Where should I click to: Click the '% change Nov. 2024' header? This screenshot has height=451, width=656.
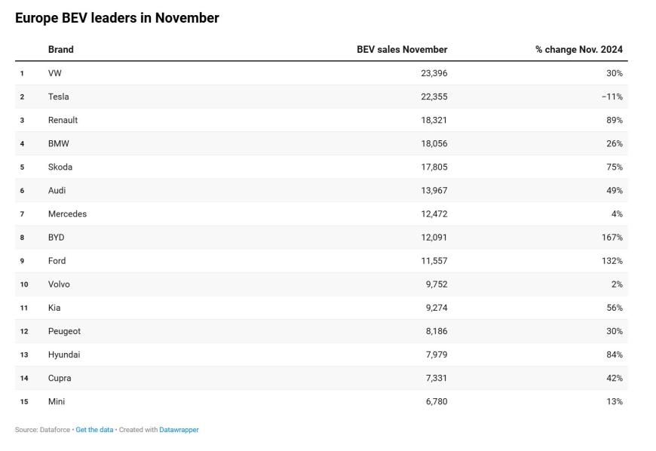(578, 50)
